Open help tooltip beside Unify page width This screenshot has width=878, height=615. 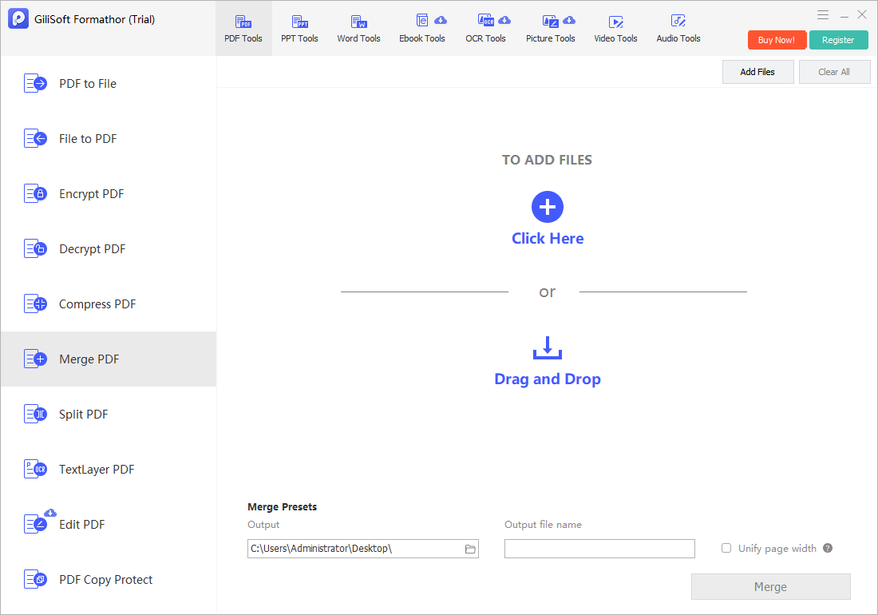click(828, 548)
